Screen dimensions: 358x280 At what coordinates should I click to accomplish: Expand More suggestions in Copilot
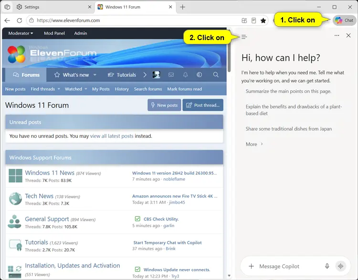[x=254, y=144]
